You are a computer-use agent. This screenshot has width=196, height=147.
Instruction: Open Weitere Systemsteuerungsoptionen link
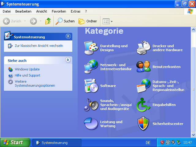pos(35,84)
